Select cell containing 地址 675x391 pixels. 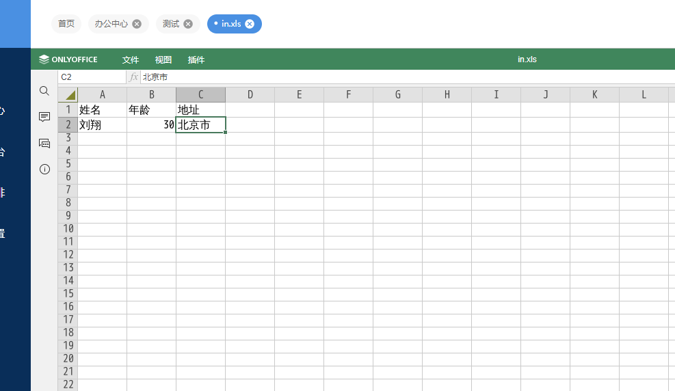200,109
